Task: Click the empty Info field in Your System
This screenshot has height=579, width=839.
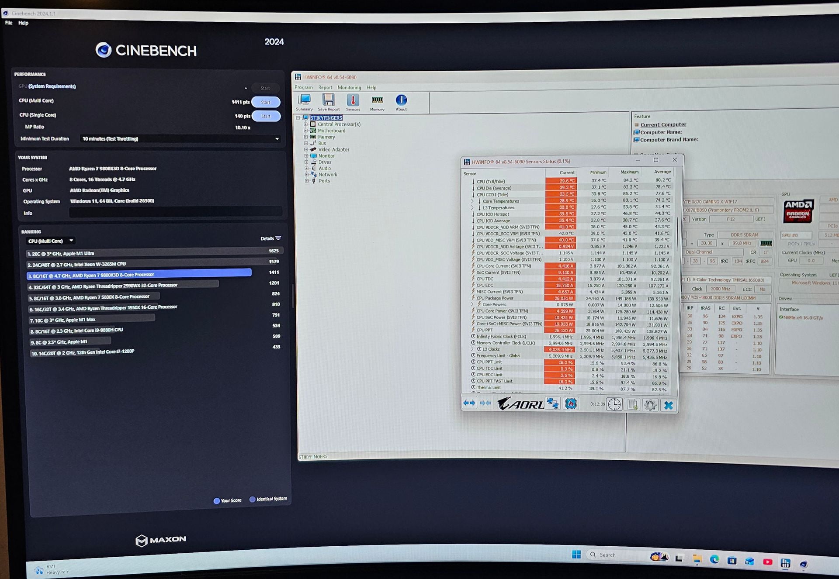Action: pos(176,212)
